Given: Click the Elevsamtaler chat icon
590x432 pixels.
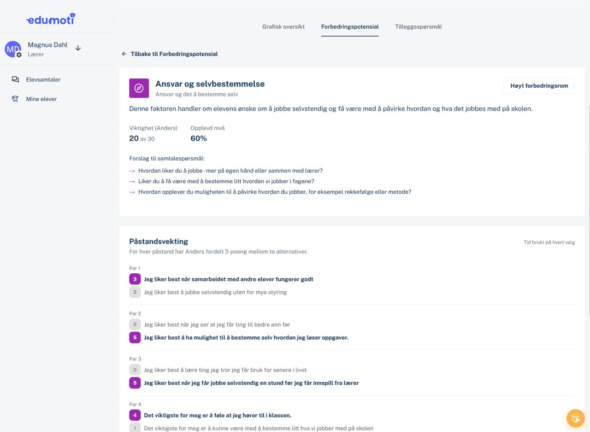Looking at the screenshot, I should [x=15, y=79].
